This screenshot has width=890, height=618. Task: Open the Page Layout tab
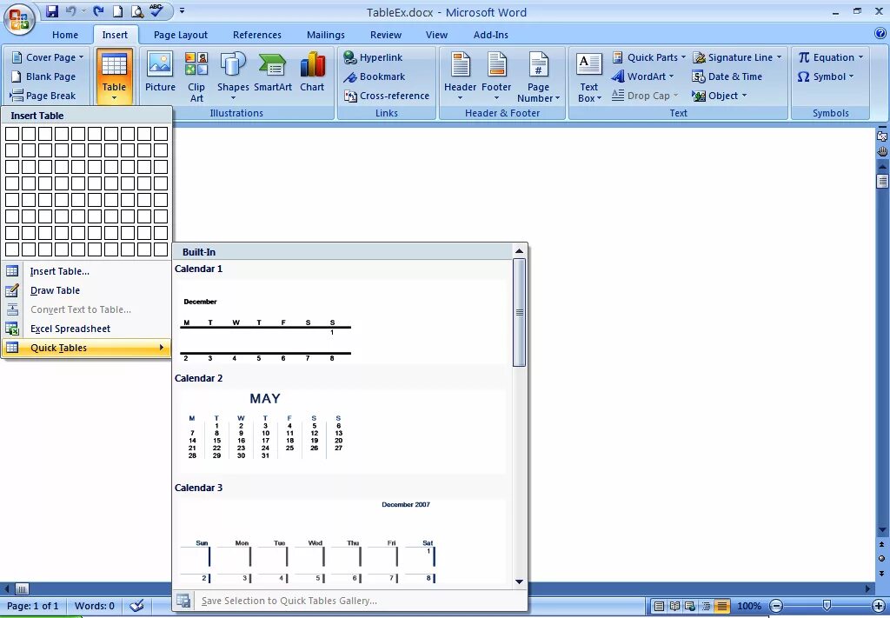(x=181, y=35)
